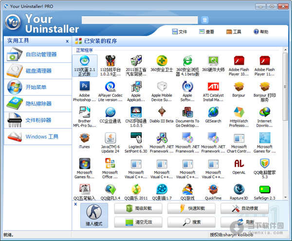Select Java(TM) 6 Update 24 icon
This screenshot has height=241, width=292.
(110, 143)
